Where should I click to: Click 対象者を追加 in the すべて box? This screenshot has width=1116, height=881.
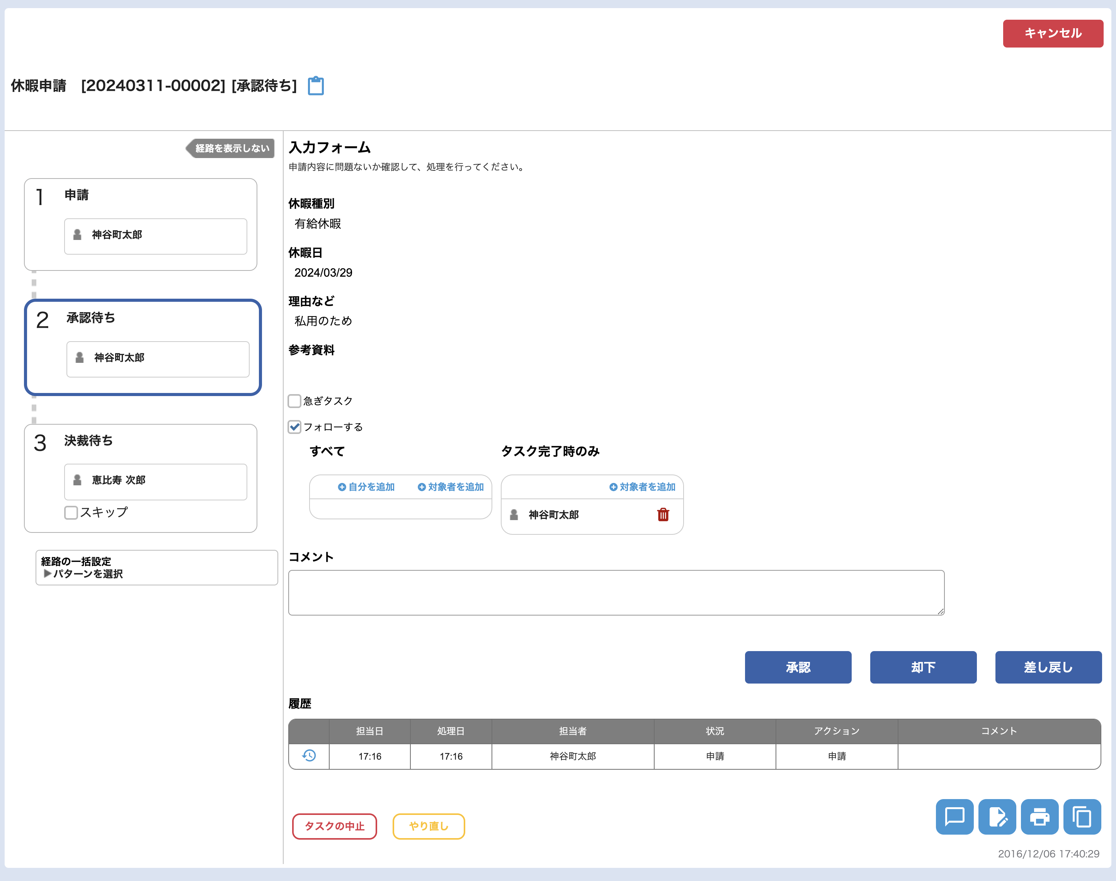[451, 487]
